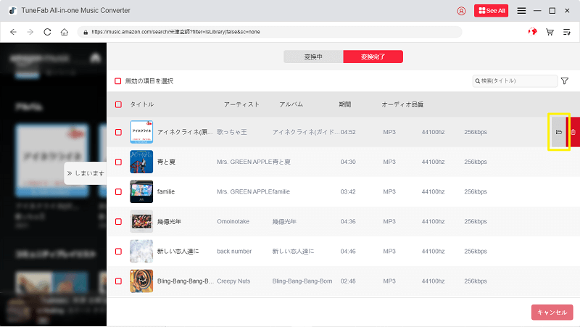Click artist name Creepy Nuts
Screen dimensions: 580x327
pyautogui.click(x=233, y=281)
